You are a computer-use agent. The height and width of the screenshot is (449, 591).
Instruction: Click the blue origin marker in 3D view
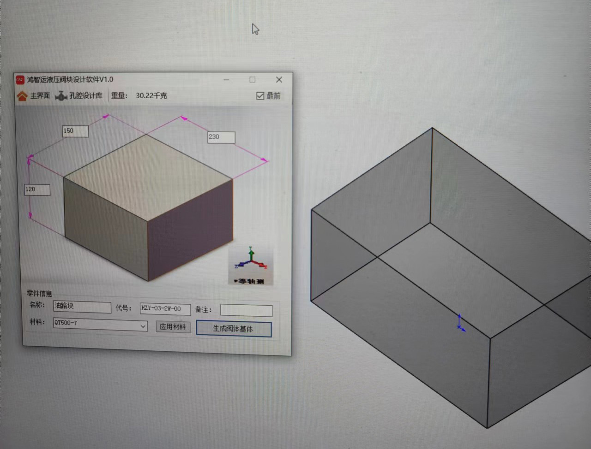click(x=461, y=322)
